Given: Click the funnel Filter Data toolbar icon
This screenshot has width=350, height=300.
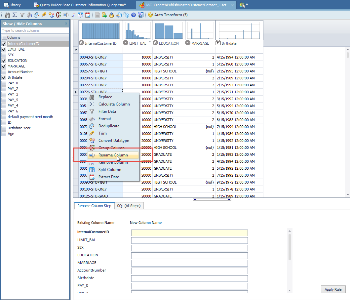Looking at the screenshot, I should [22, 15].
